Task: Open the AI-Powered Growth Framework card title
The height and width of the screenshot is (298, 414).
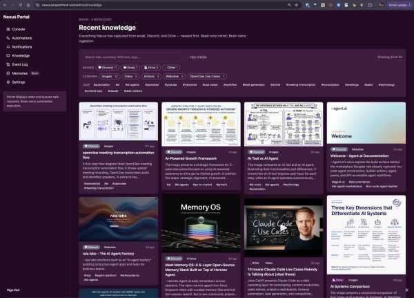Action: click(191, 158)
